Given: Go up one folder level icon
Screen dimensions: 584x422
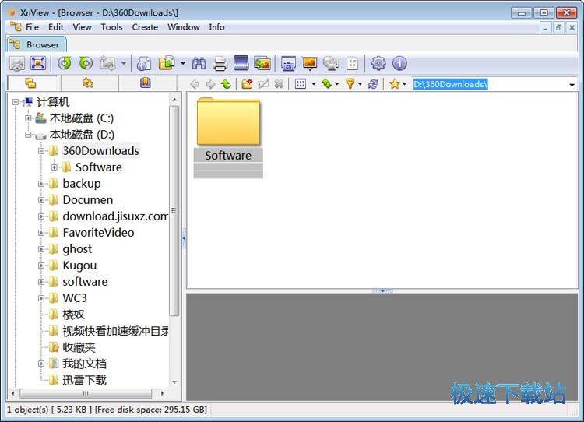Looking at the screenshot, I should click(x=226, y=84).
